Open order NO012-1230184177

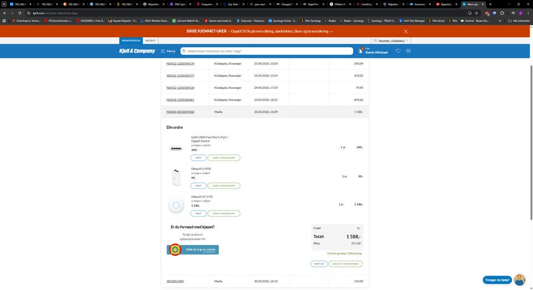point(180,76)
